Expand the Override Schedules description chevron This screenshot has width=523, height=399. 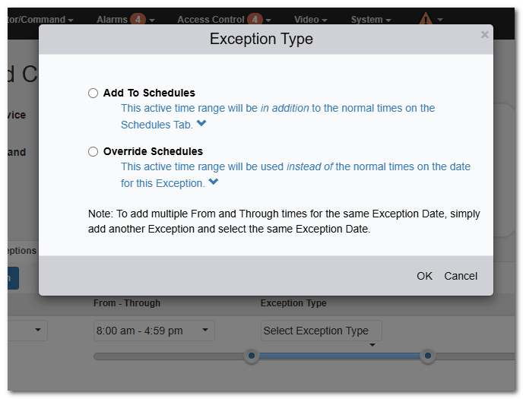(x=214, y=182)
